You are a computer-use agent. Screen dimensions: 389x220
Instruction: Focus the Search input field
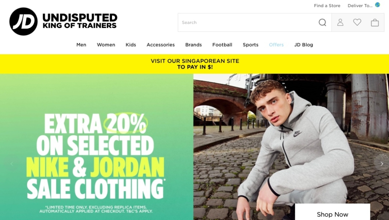[248, 22]
